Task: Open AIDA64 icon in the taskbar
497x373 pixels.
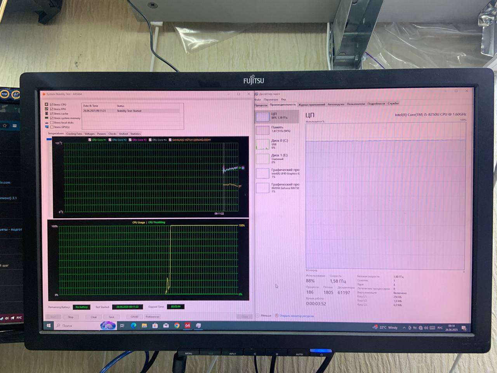Action: point(188,326)
